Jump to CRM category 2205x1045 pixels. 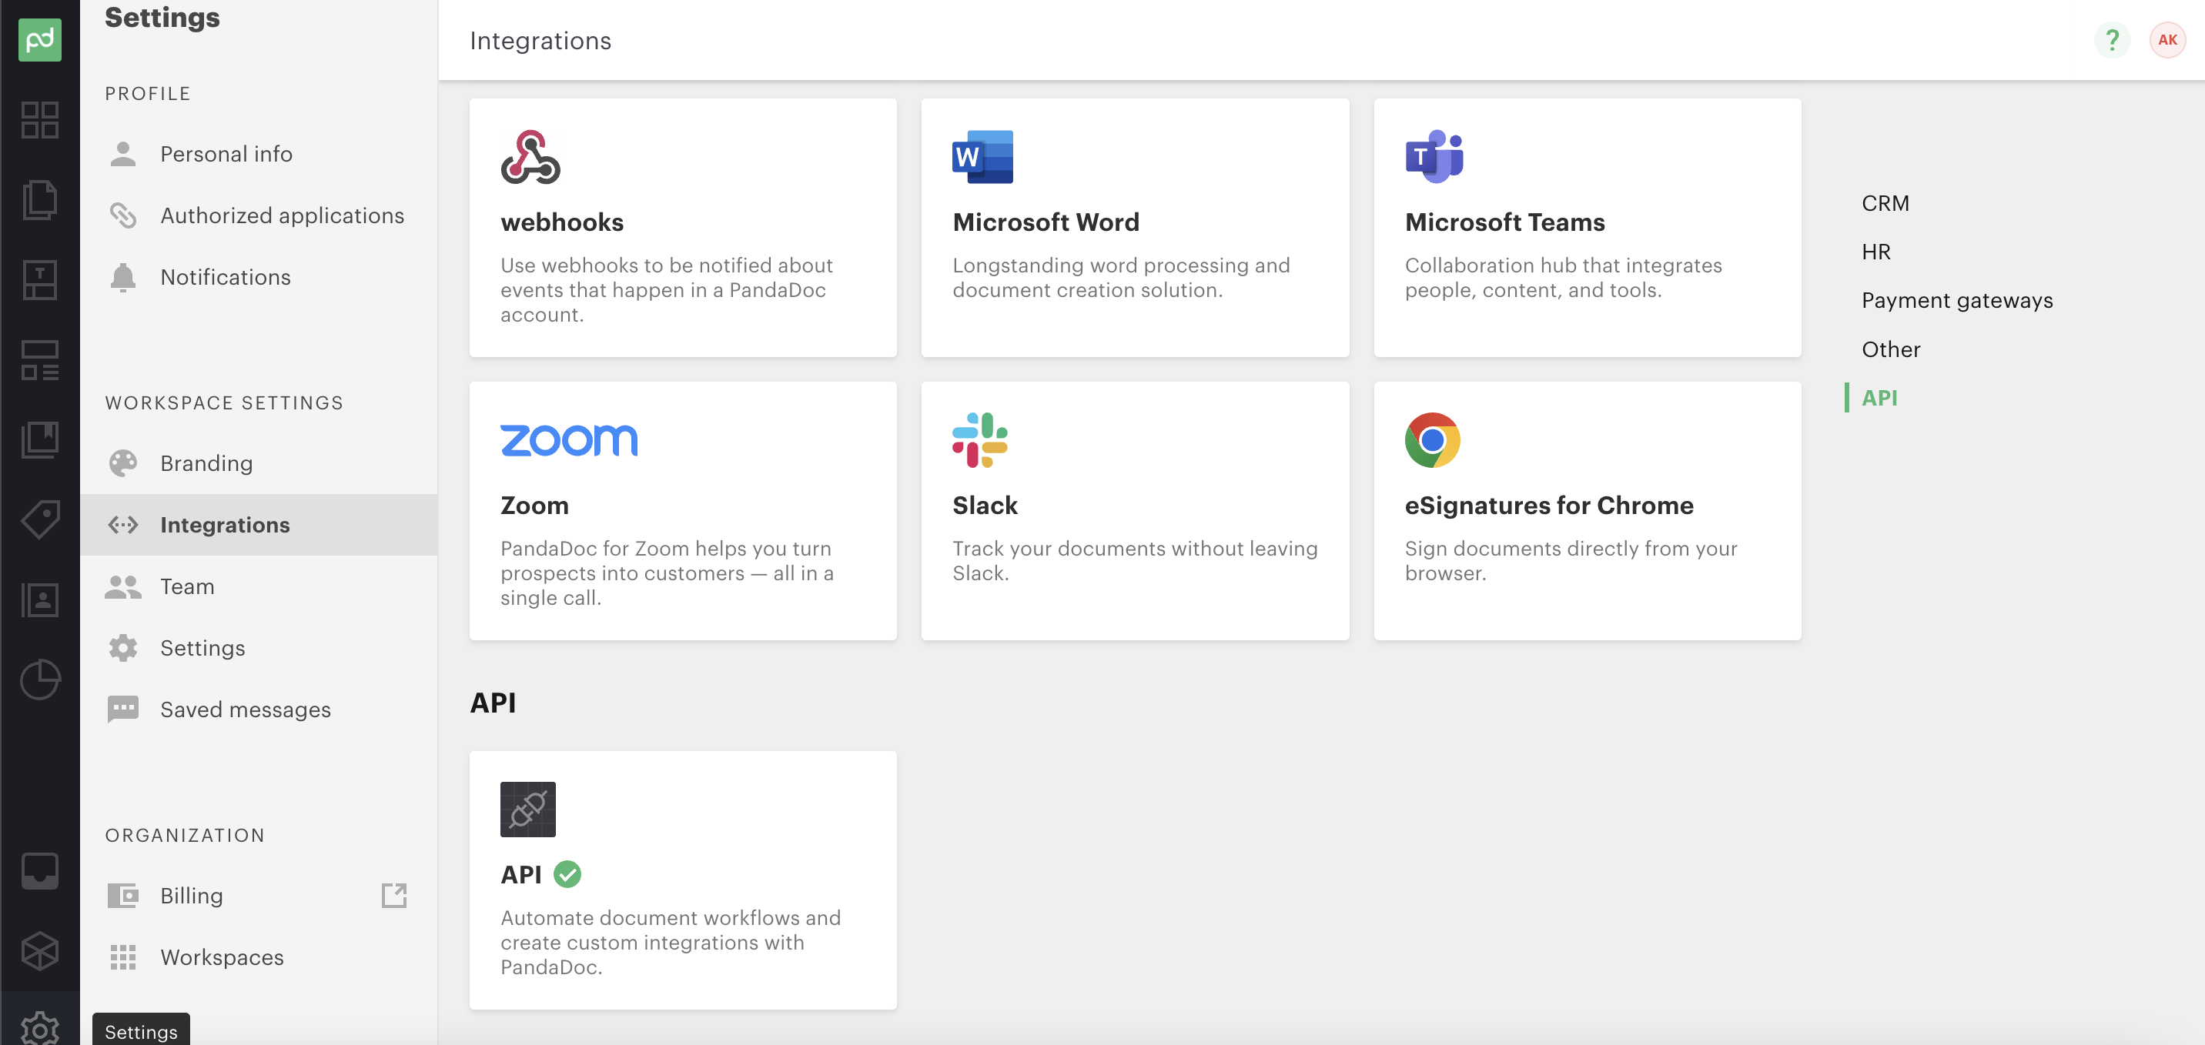pyautogui.click(x=1885, y=203)
